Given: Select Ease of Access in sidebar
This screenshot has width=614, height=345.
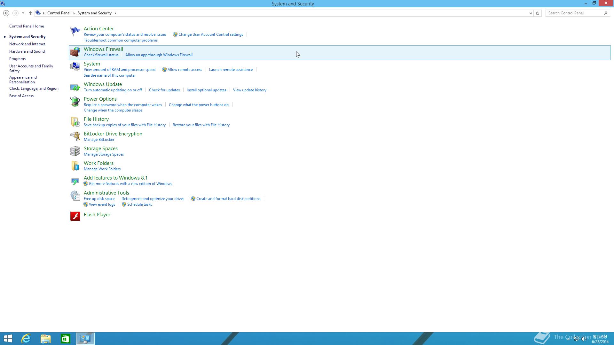Looking at the screenshot, I should (21, 96).
